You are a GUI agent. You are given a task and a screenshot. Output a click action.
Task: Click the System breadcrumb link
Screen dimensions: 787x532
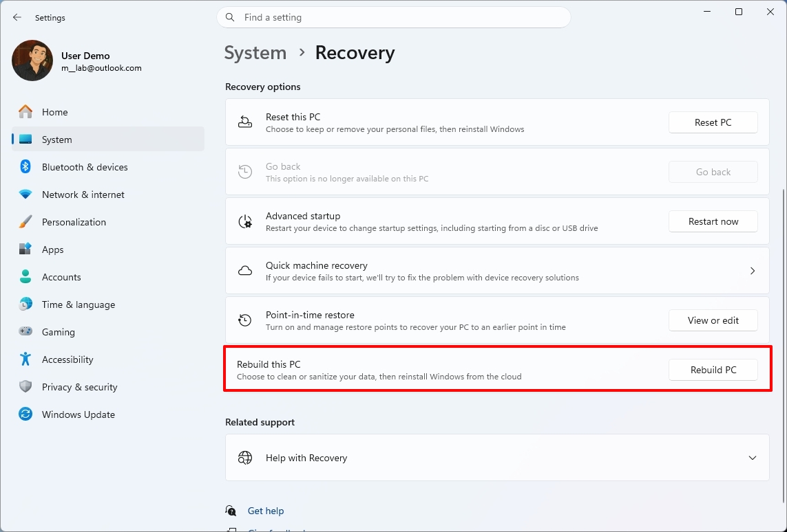pos(255,53)
